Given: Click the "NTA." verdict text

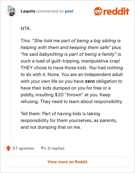Looking at the screenshot, I should click(x=26, y=28).
